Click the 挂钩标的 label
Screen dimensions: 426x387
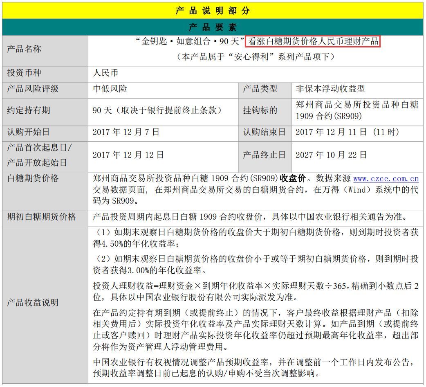click(x=260, y=110)
